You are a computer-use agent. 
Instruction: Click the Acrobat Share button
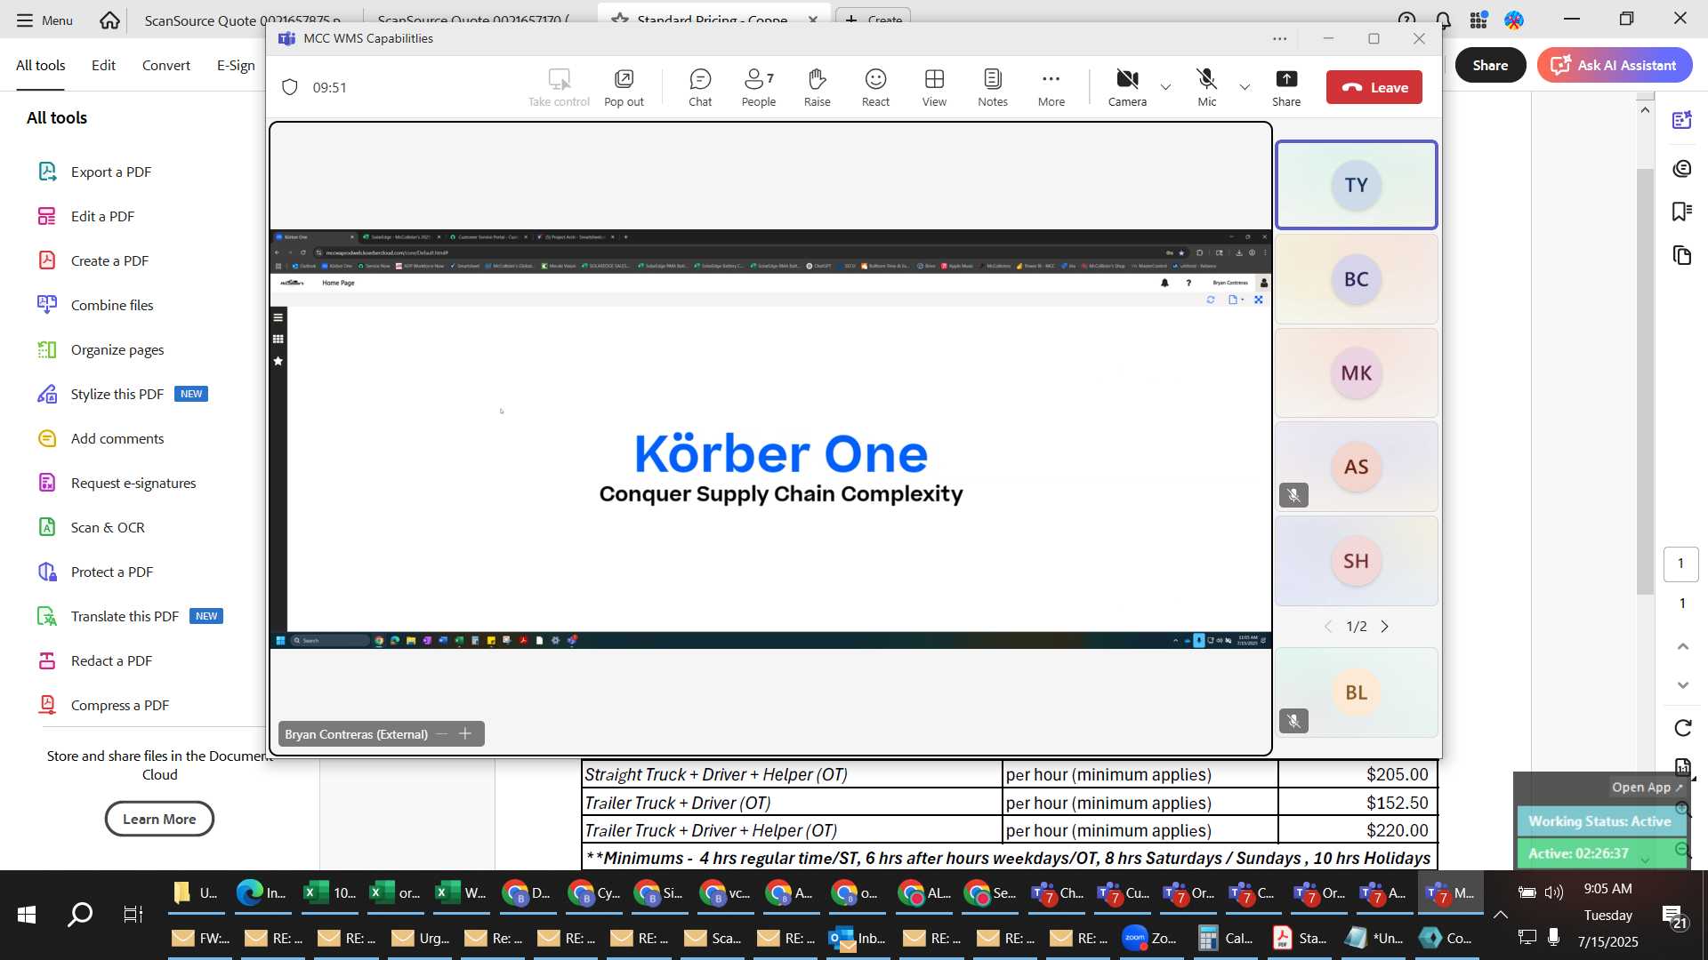(1490, 65)
